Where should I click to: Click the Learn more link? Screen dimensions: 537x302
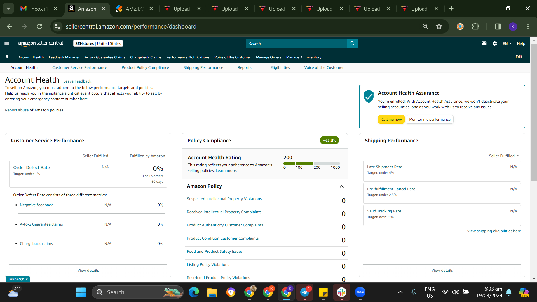pyautogui.click(x=226, y=170)
